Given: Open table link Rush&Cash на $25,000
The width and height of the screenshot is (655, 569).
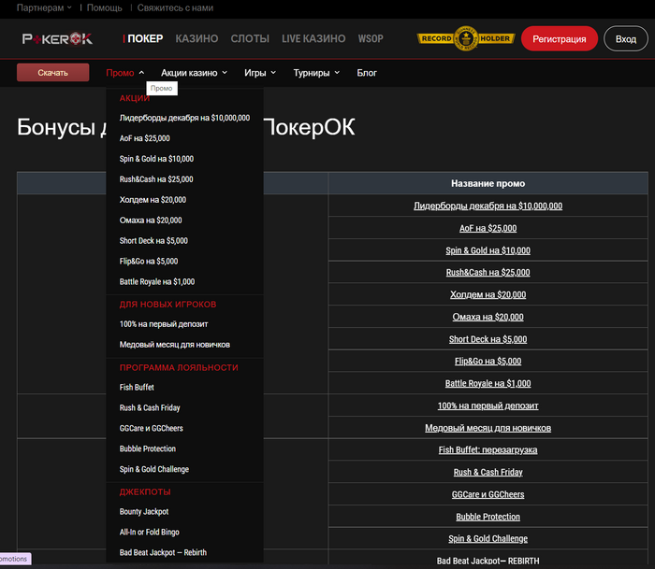Looking at the screenshot, I should pyautogui.click(x=488, y=273).
